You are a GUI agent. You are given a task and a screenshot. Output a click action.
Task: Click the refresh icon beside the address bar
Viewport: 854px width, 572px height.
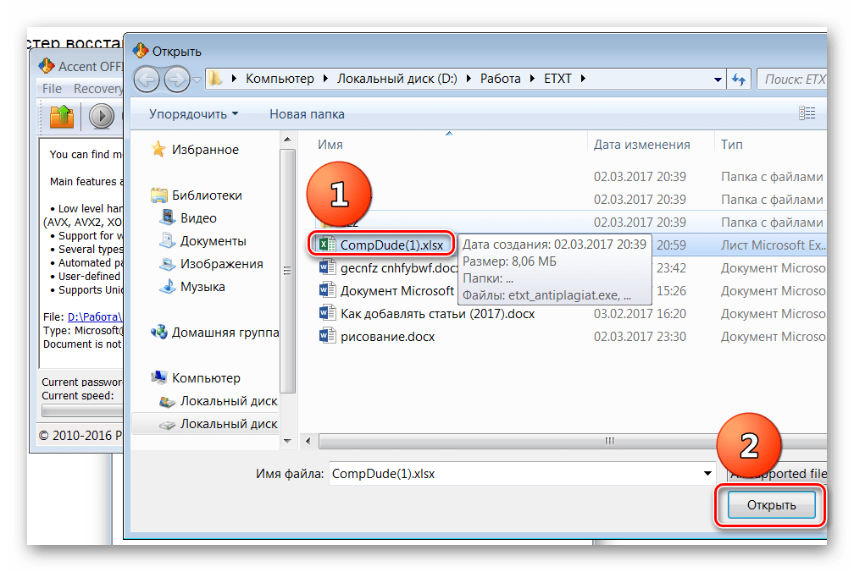click(x=739, y=79)
